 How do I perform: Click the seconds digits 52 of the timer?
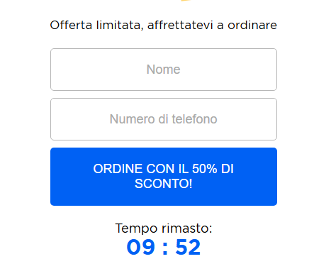188,247
